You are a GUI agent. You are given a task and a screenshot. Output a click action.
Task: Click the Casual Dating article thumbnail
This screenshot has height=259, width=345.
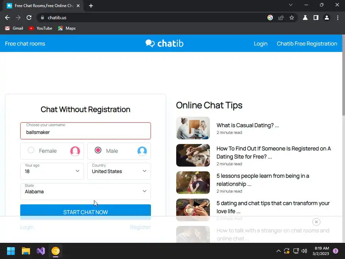[193, 128]
